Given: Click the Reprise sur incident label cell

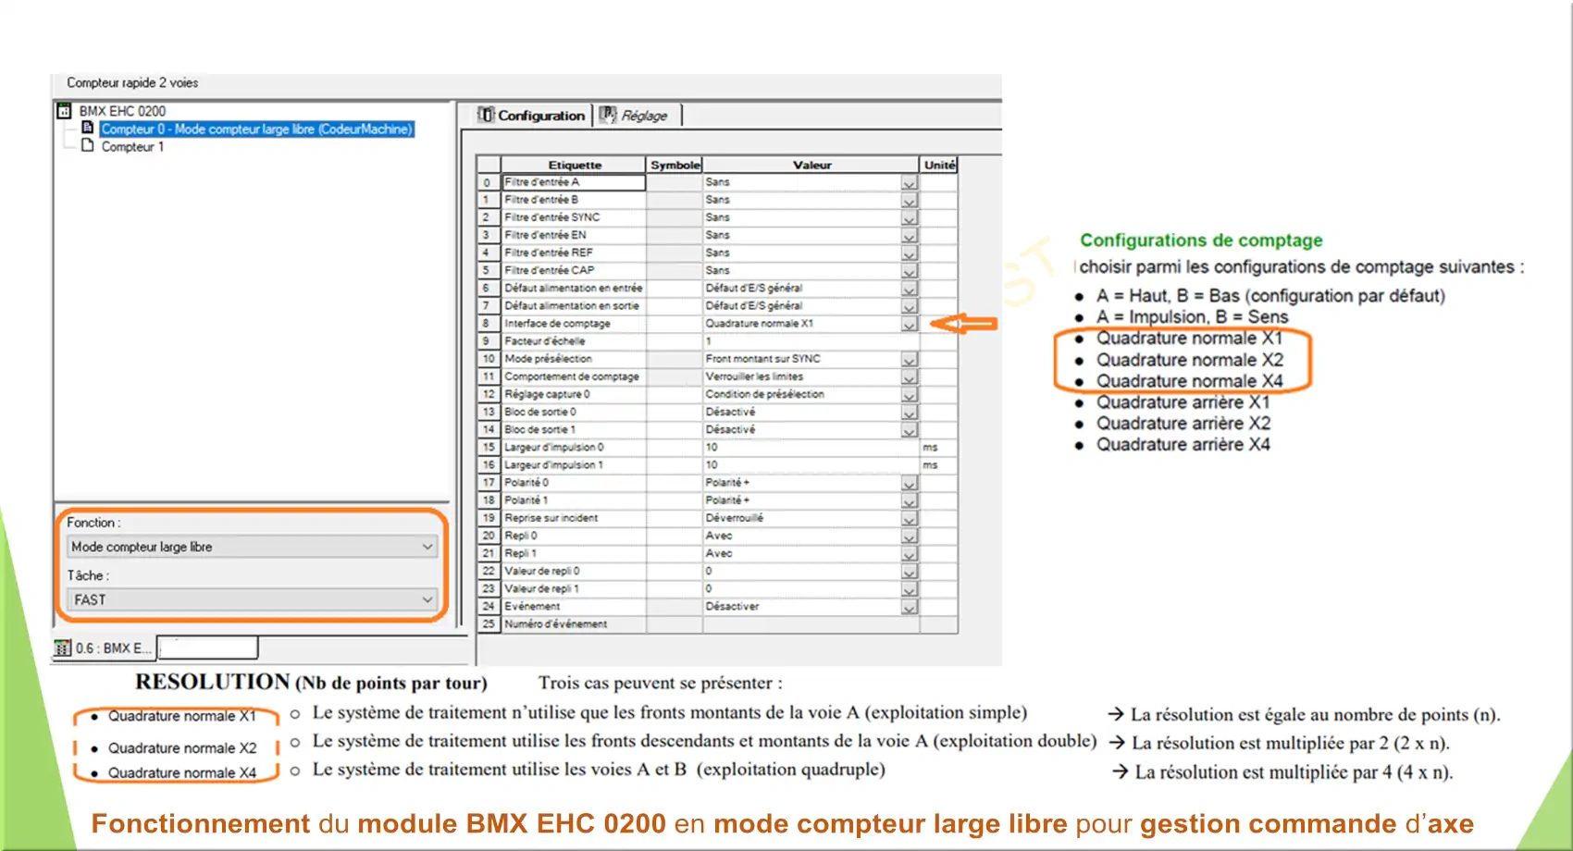Looking at the screenshot, I should tap(574, 518).
